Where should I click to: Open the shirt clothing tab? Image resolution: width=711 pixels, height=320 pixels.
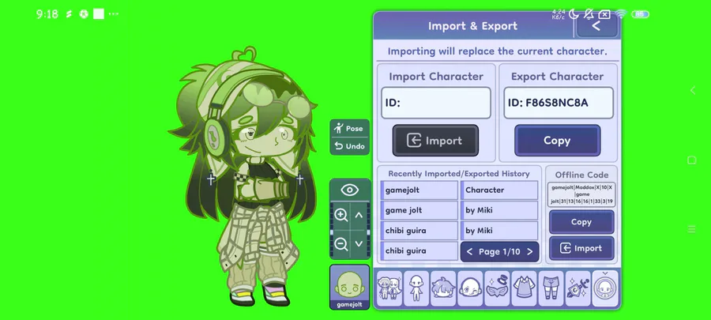click(525, 288)
